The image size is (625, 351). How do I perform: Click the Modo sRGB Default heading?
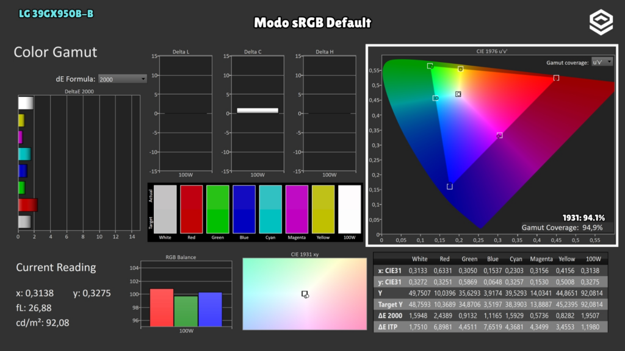(312, 23)
